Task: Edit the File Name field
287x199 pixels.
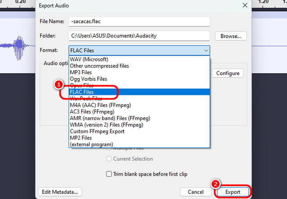Action: [x=139, y=22]
